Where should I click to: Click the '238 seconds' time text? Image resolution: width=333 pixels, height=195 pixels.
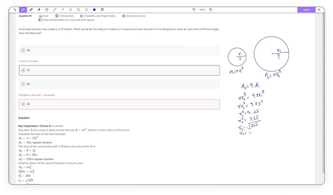66,16
